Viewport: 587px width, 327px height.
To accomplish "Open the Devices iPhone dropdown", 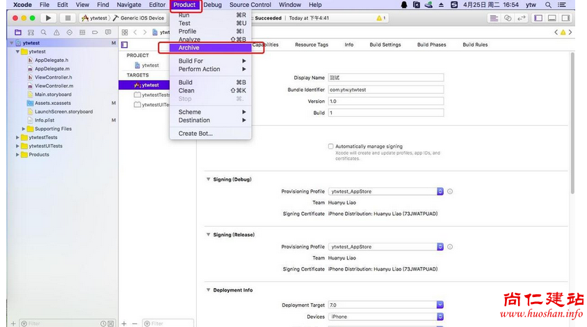I will tap(440, 317).
